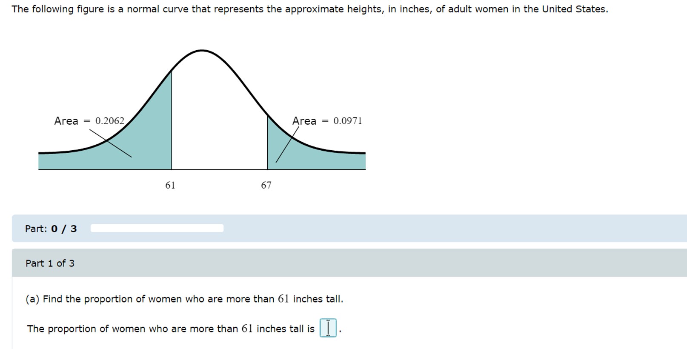
Task: Click the 67 axis label
Action: point(267,185)
